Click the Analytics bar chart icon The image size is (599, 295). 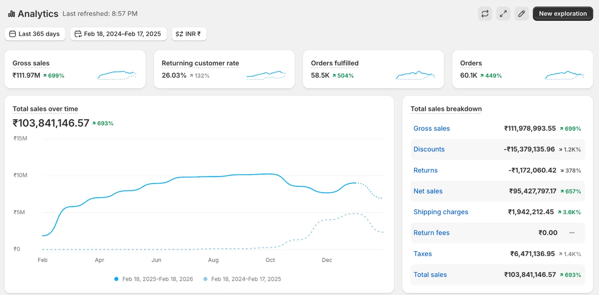click(x=11, y=14)
